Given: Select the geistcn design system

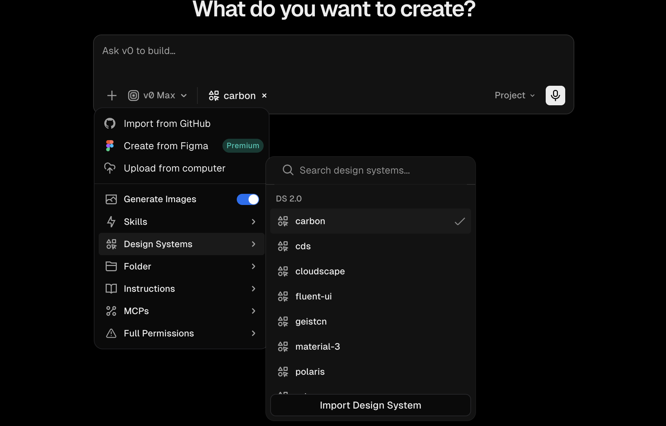Looking at the screenshot, I should point(370,321).
